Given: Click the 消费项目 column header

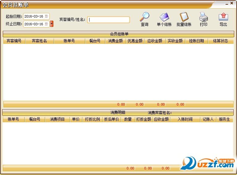Looking at the screenshot, I should point(57,119).
